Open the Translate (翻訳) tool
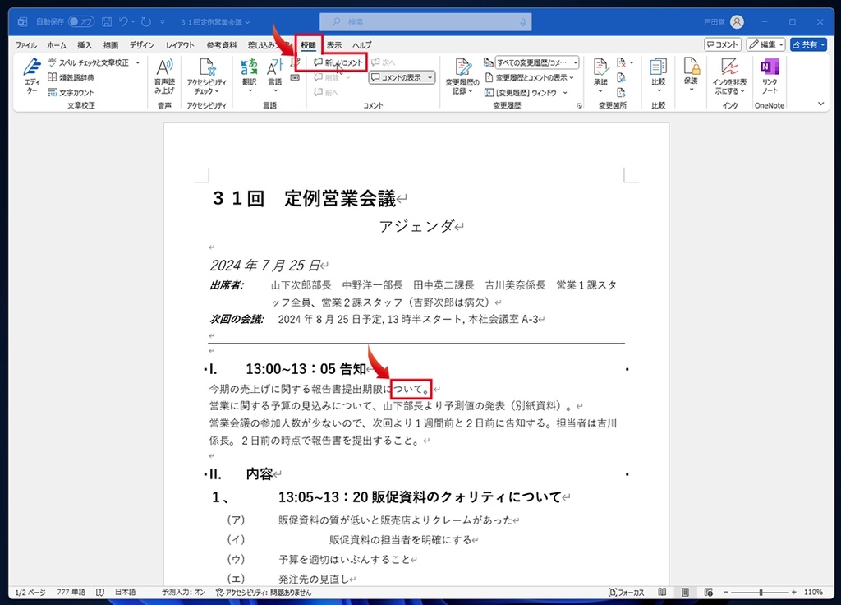841x605 pixels. 249,75
